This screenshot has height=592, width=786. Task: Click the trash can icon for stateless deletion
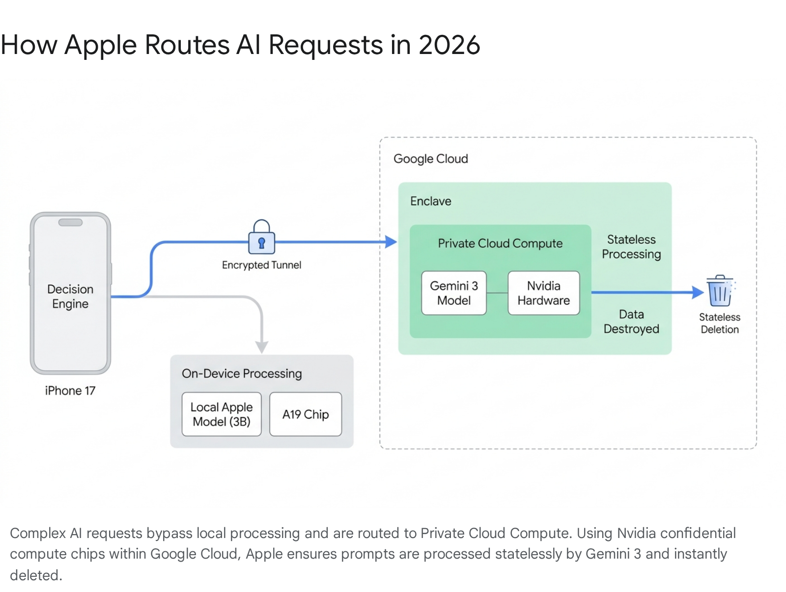(x=720, y=291)
